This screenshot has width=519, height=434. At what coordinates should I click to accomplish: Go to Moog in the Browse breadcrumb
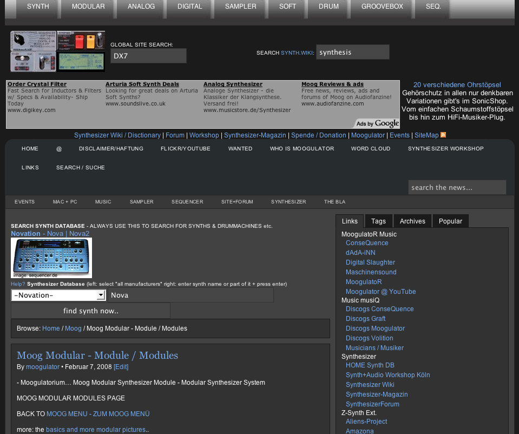73,328
